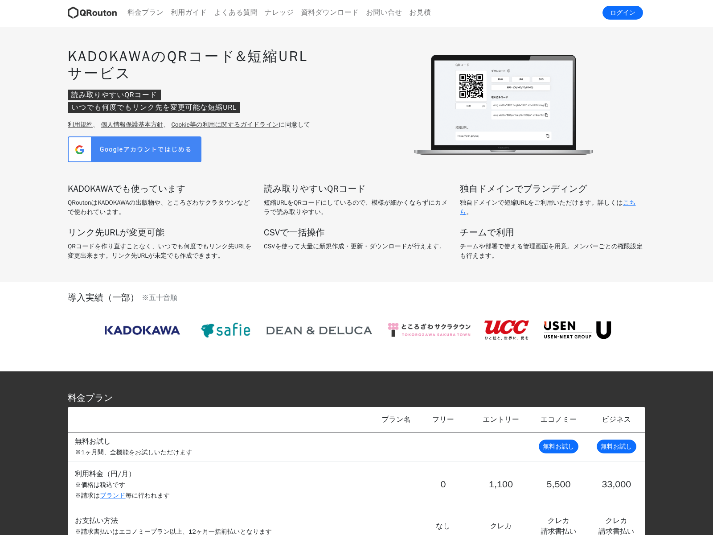This screenshot has height=535, width=713.
Task: Click 無料お試し button under エコノミー
Action: (x=558, y=446)
